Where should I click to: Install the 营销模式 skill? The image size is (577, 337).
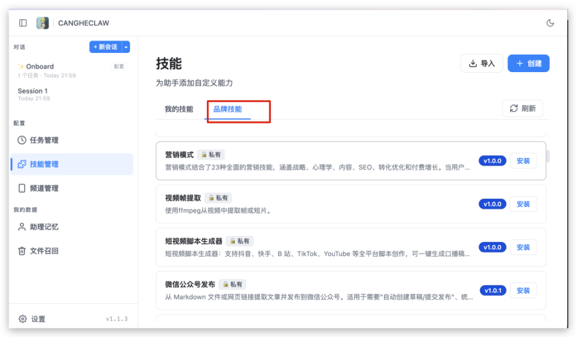[523, 161]
